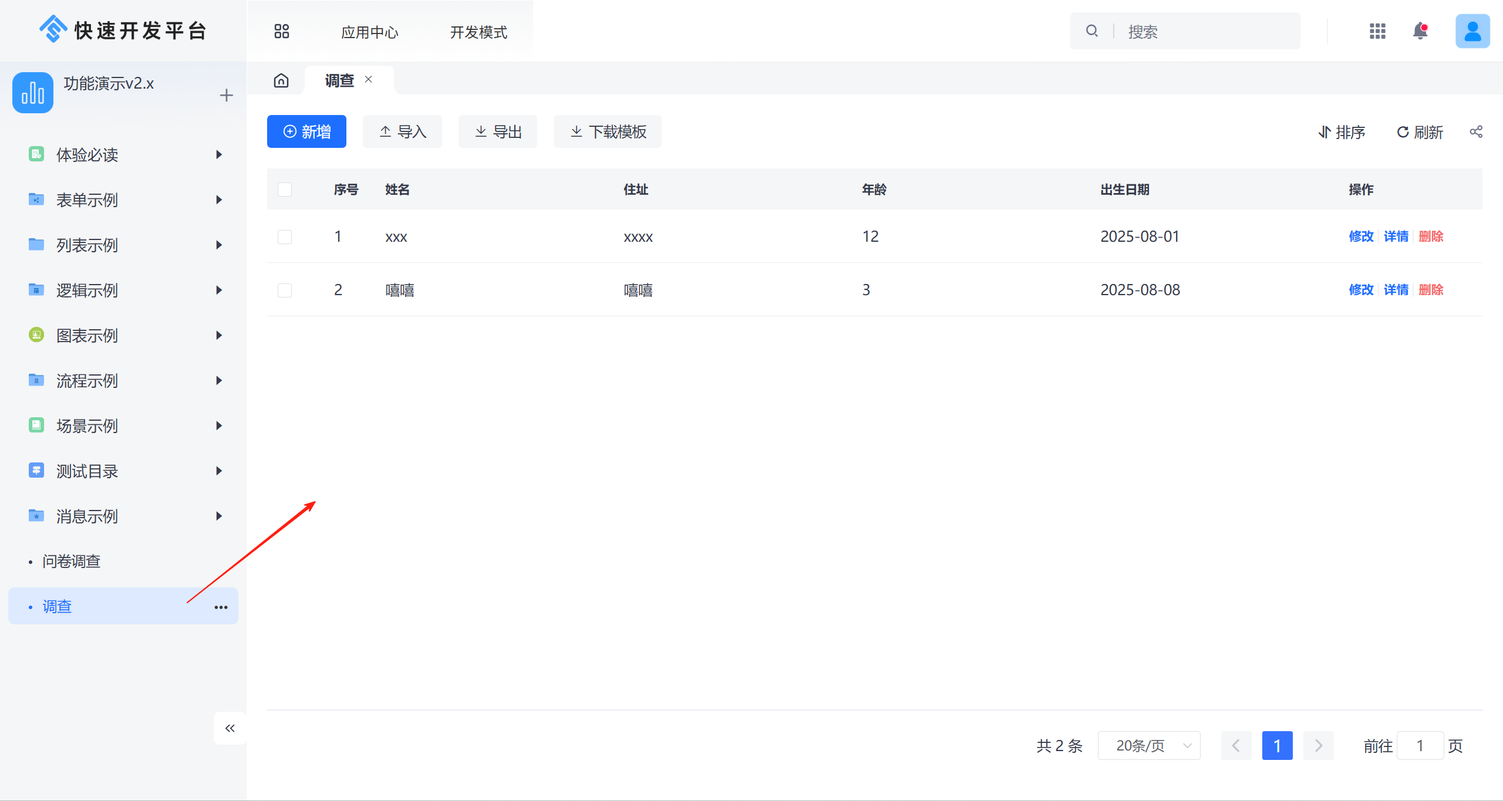Open the notification bell
Viewport: 1503px width, 801px height.
pos(1420,31)
